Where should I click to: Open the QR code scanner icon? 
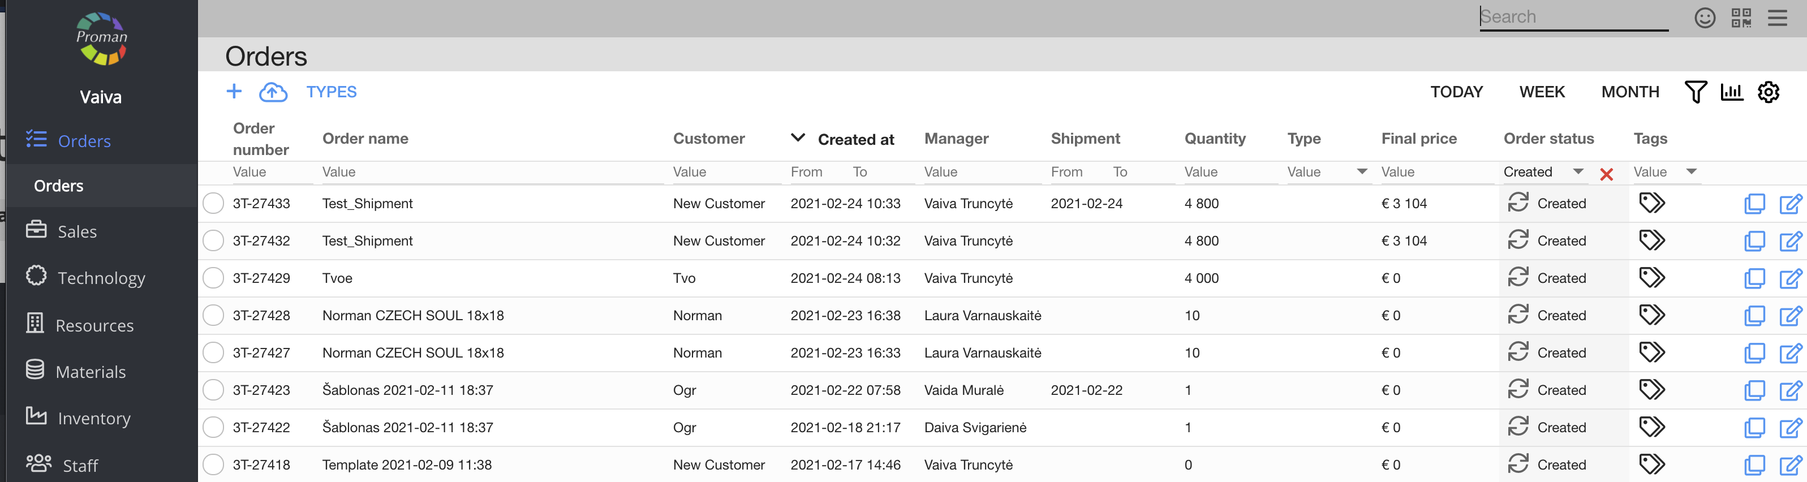(1741, 18)
